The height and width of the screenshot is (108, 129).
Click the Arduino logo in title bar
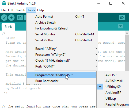4,3
